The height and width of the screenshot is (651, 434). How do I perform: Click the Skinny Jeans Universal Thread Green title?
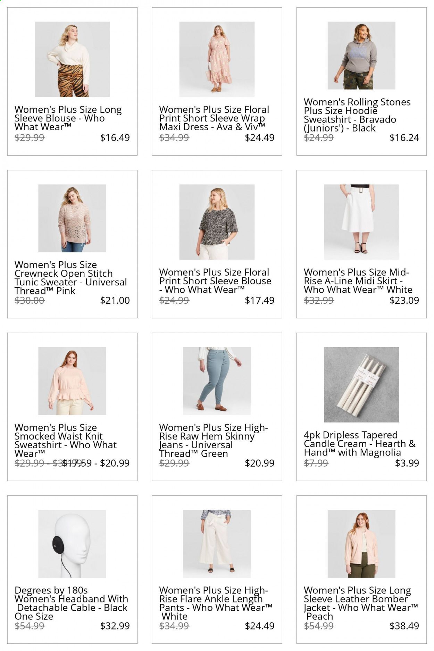pos(214,440)
